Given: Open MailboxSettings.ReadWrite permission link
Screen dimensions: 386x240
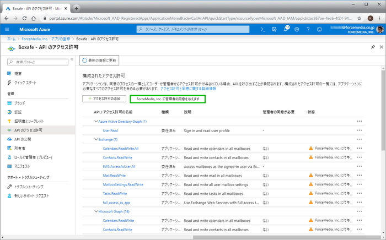Looking at the screenshot, I should point(123,184).
